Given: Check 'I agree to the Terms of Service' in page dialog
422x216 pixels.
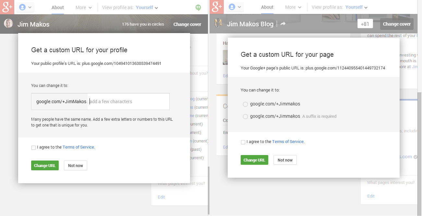Looking at the screenshot, I should pyautogui.click(x=243, y=142).
